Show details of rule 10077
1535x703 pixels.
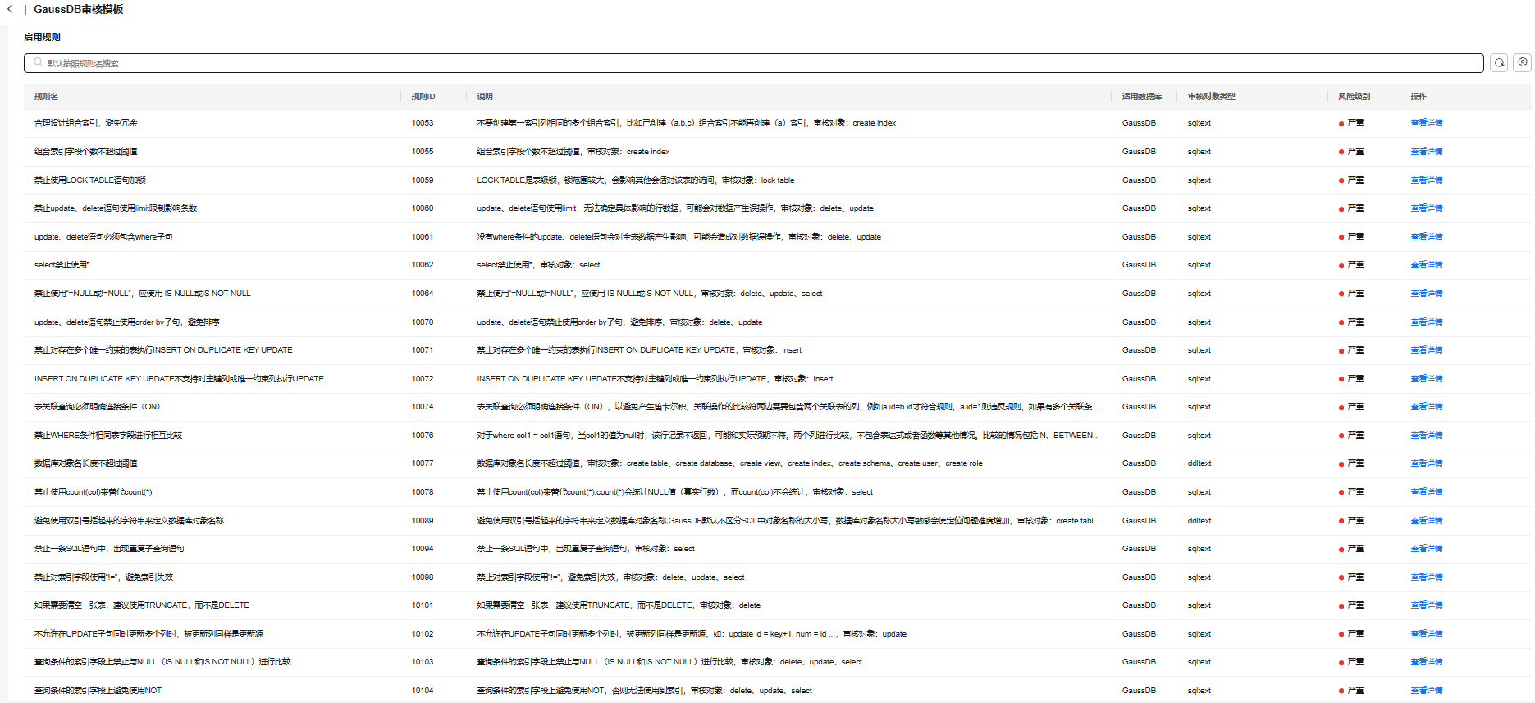[1426, 463]
